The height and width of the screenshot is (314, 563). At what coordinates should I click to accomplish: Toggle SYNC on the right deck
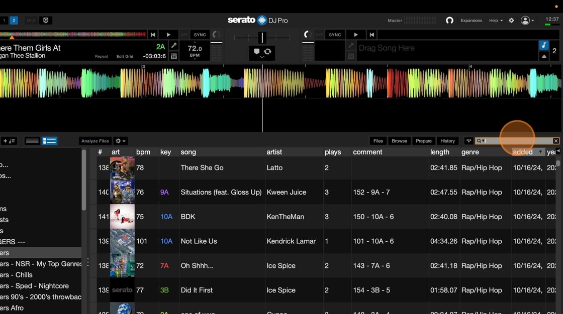coord(335,35)
